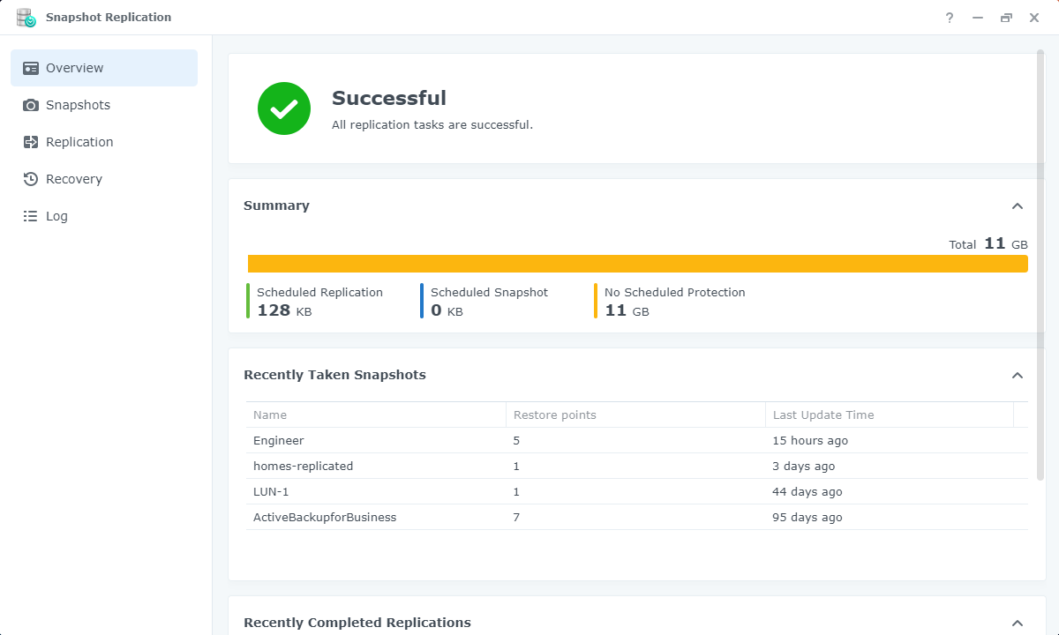Go to the Log page

click(x=56, y=216)
